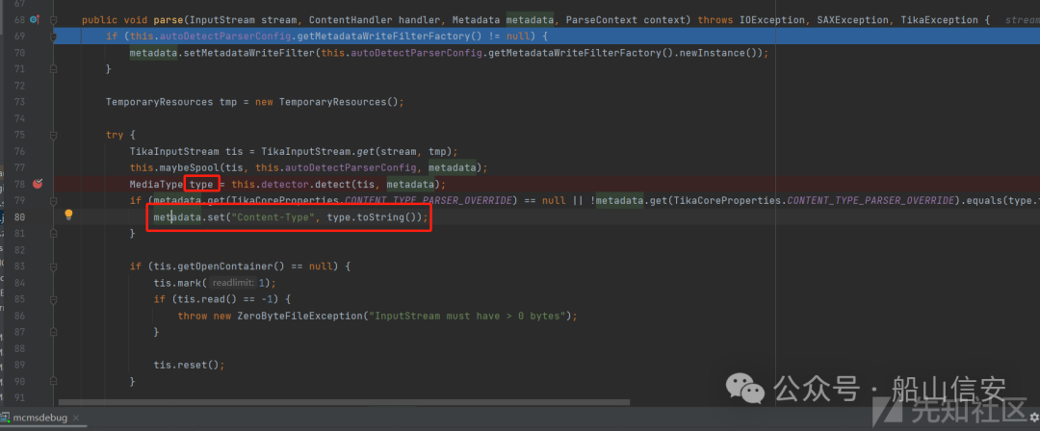Screen dimensions: 1040x431
Task: Click tis.reset() on line 89
Action: [x=187, y=366]
